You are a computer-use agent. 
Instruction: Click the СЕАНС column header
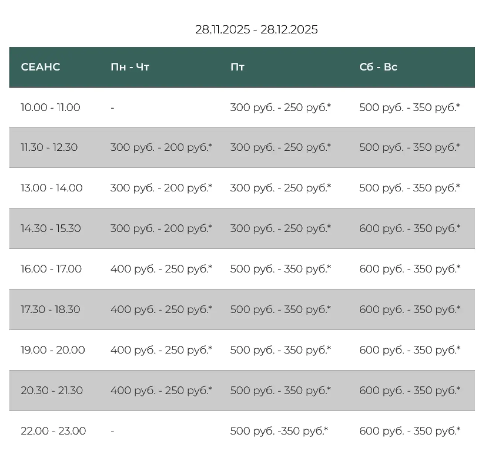pos(40,67)
